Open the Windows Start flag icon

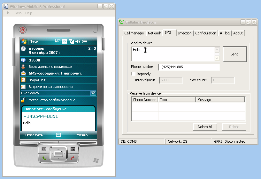(x=24, y=41)
